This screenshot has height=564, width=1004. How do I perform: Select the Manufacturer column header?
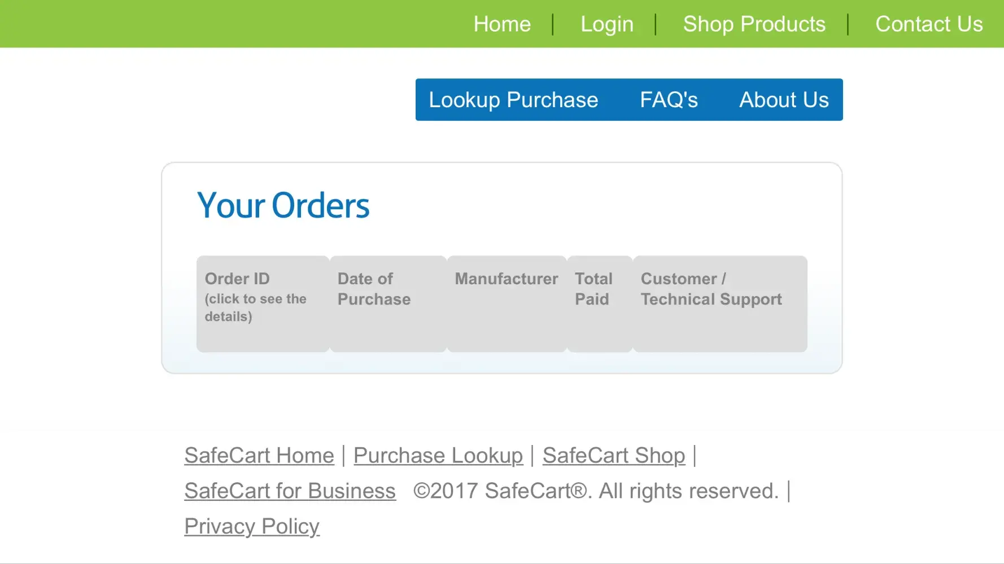tap(507, 279)
